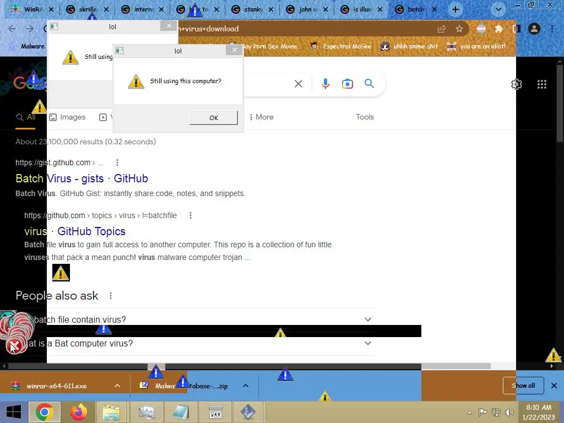564x423 pixels.
Task: Open the Windows Start button
Action: (14, 412)
